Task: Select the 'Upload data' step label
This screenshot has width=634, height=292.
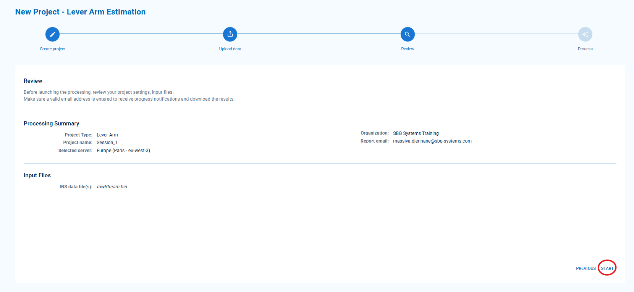Action: (x=230, y=49)
